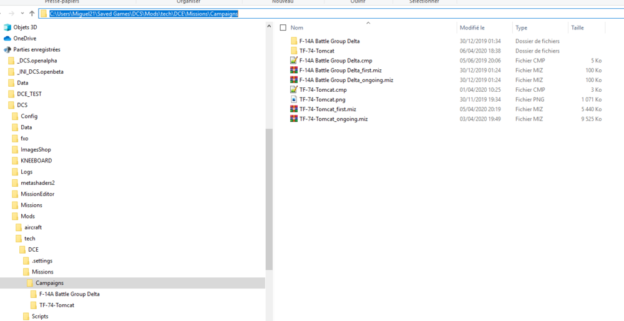Click F-14A Battle Group Delta.cmp file icon
Screen dimensions: 624x321
click(294, 61)
